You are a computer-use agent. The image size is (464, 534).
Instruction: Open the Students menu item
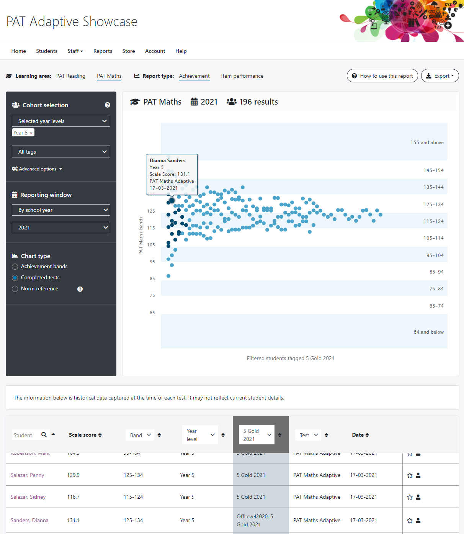coord(47,51)
